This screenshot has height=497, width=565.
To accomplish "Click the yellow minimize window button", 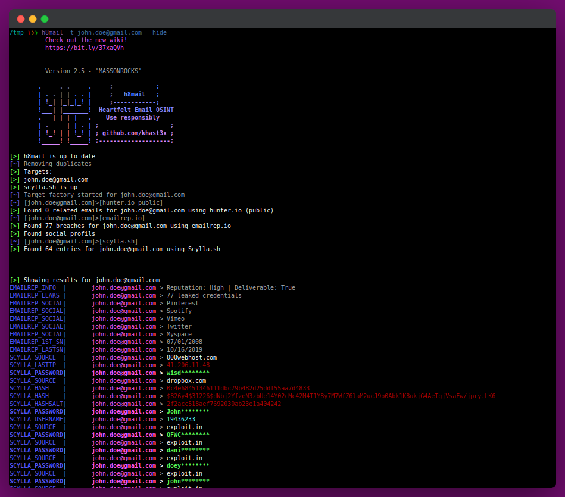I will (x=33, y=19).
